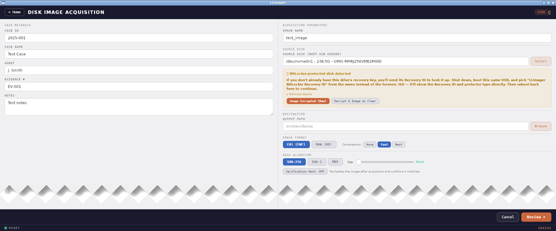
Task: Click the Agent field with J. Smith
Action: (139, 70)
